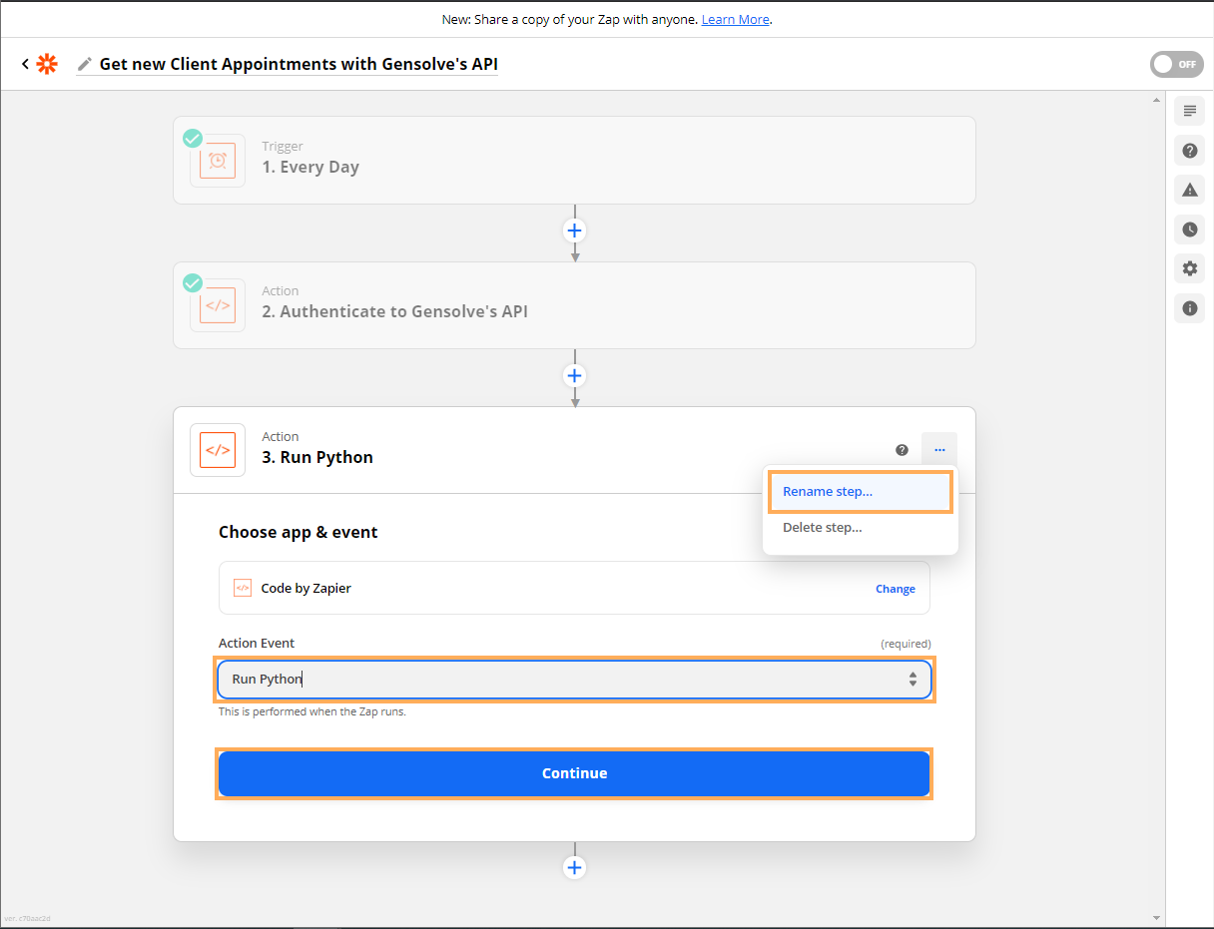Screen dimensions: 1214x929
Task: Click the code icon on Authenticate step
Action: click(218, 305)
